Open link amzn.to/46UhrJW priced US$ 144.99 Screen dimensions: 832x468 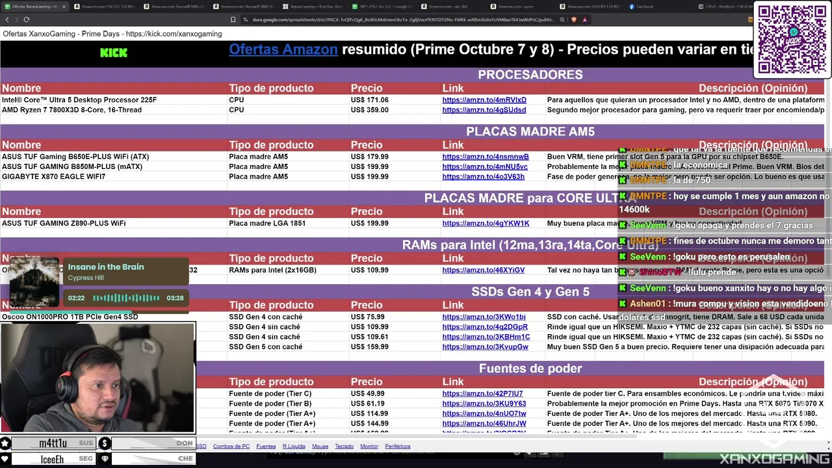(x=484, y=424)
